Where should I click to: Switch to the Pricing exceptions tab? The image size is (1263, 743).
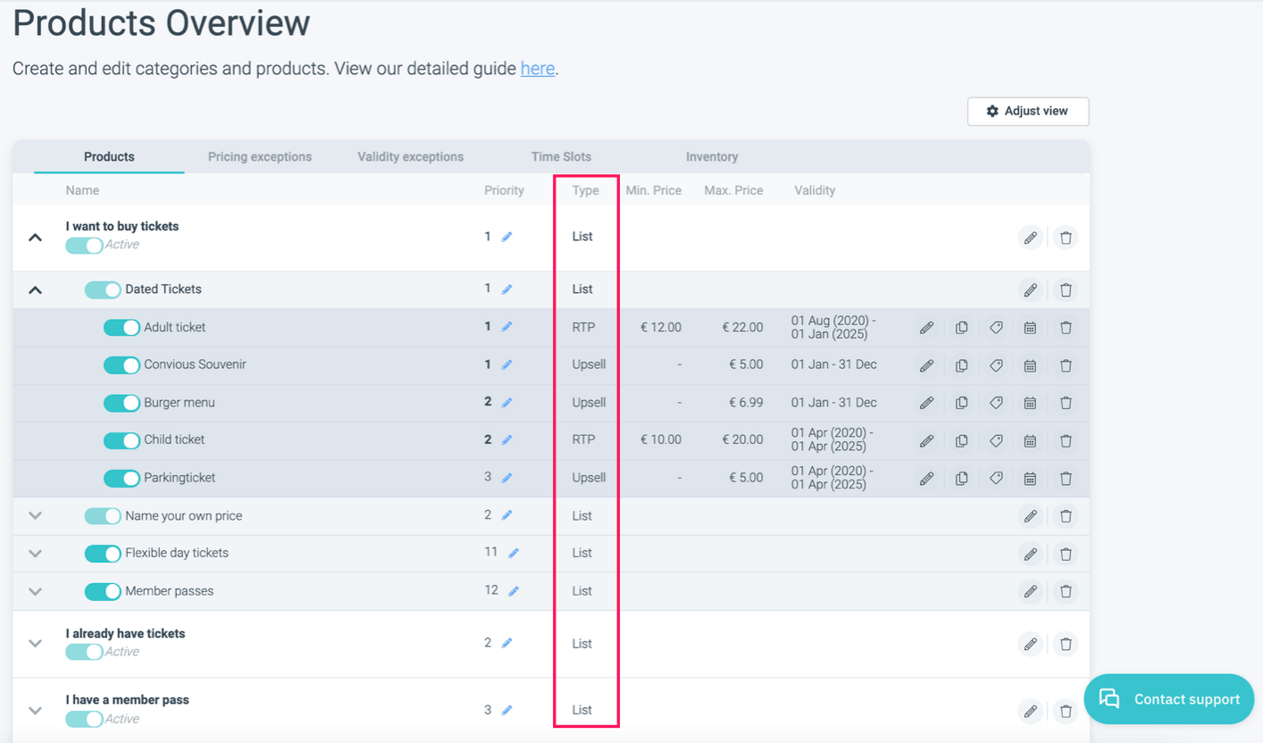point(259,156)
